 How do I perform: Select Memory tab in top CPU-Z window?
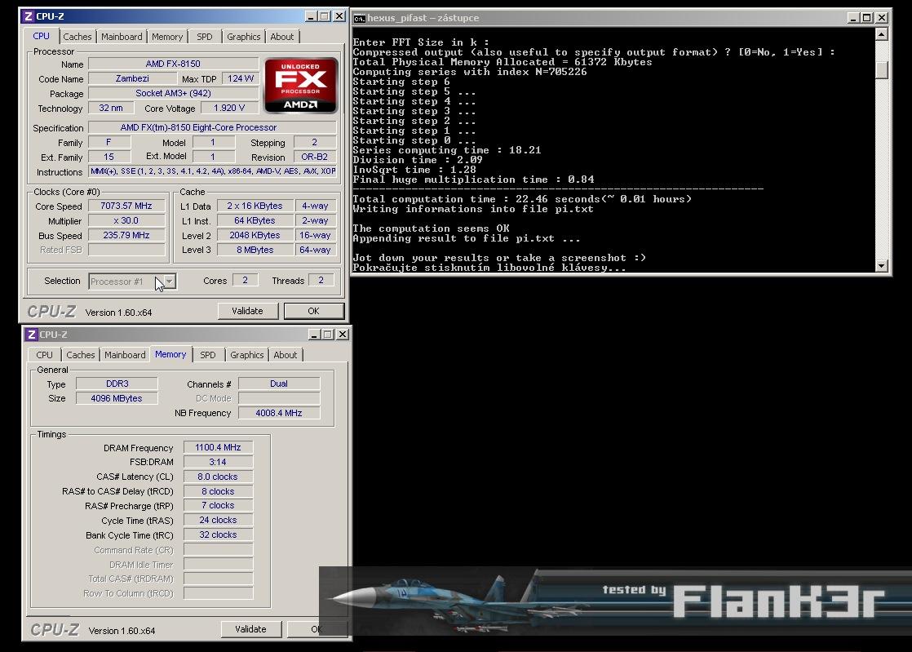click(x=167, y=37)
